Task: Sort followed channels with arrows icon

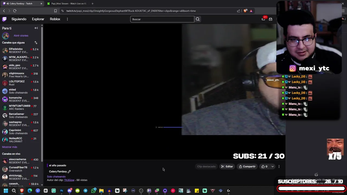Action: pos(36,43)
